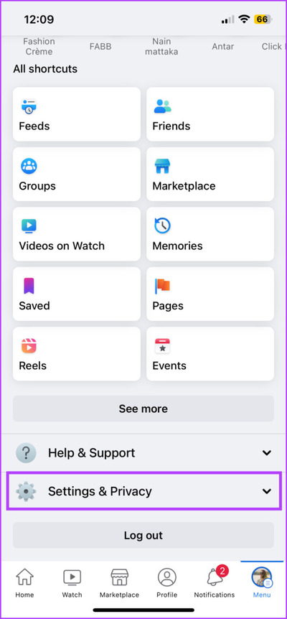Viewport: 287px width, 619px height.
Task: Click the See more button
Action: coord(143,409)
